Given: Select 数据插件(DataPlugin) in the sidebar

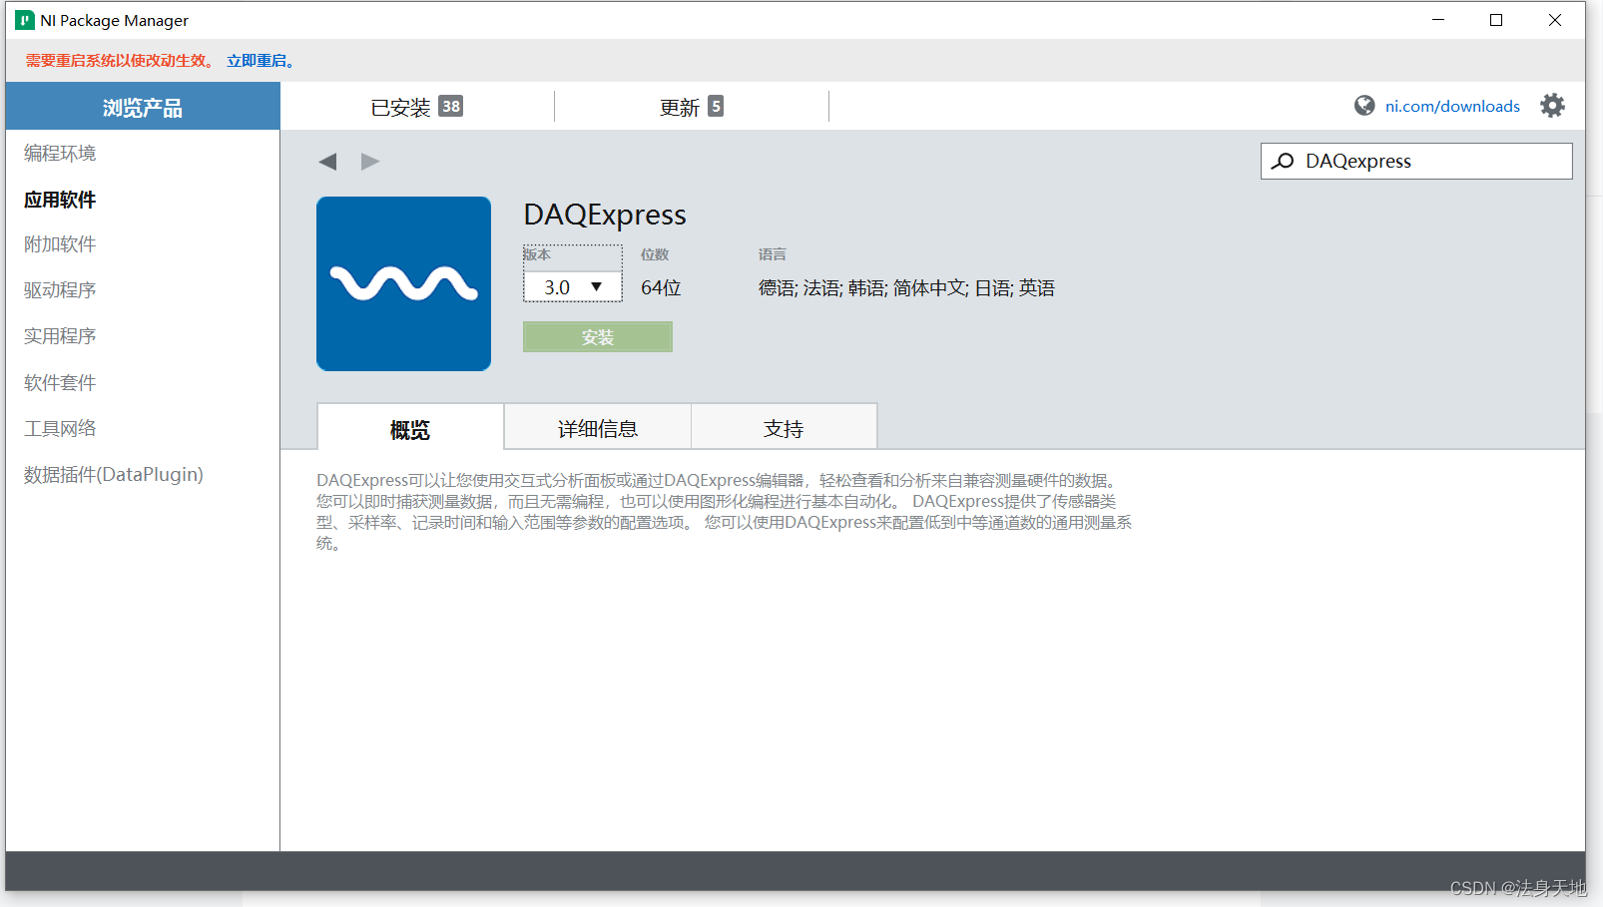Looking at the screenshot, I should [x=113, y=473].
